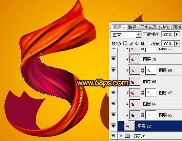
Task: Select the 图层 70 thumbnail
Action: pyautogui.click(x=135, y=59)
